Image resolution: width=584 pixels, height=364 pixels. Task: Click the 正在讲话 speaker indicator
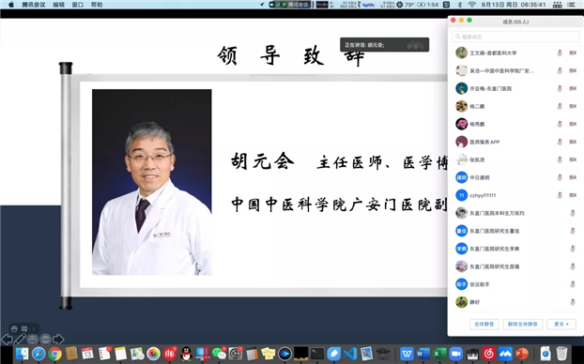(x=384, y=45)
